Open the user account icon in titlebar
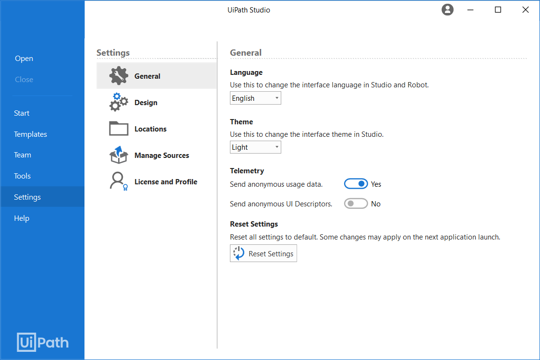Image resolution: width=540 pixels, height=360 pixels. pos(447,10)
